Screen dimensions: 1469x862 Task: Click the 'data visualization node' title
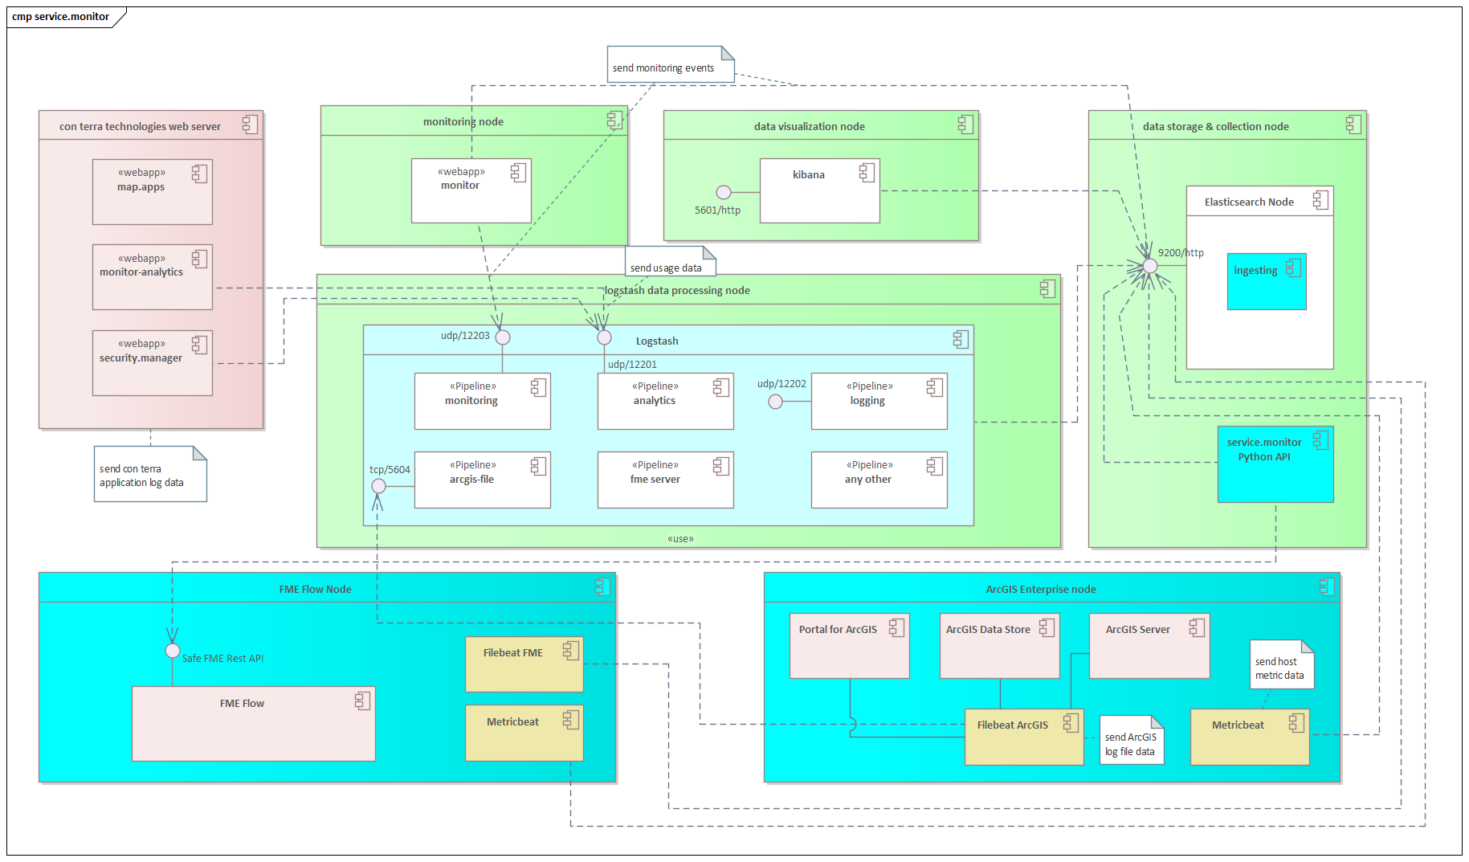(x=810, y=126)
